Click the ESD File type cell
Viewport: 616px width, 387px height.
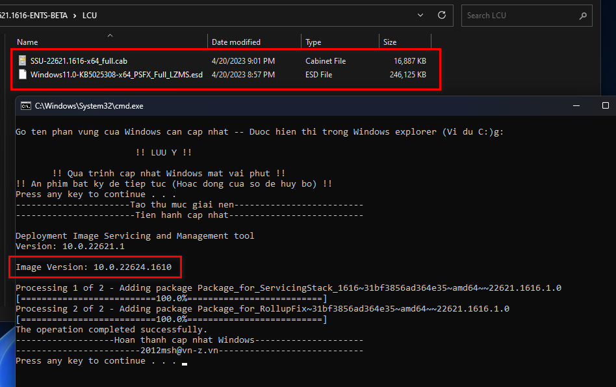click(x=318, y=75)
